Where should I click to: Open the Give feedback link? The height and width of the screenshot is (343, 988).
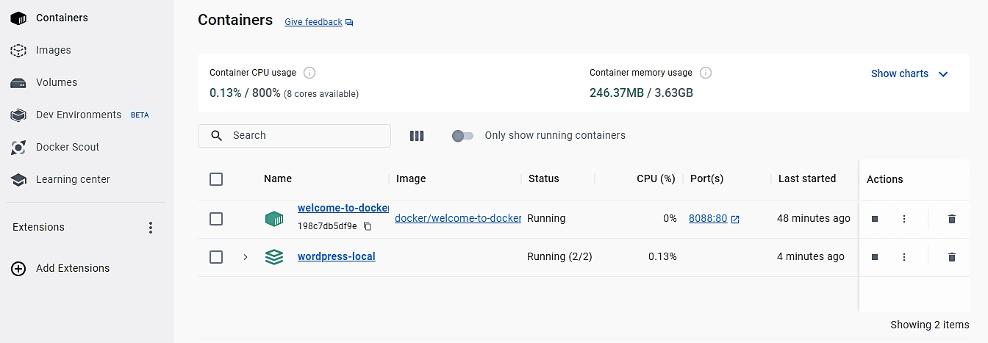pyautogui.click(x=313, y=22)
